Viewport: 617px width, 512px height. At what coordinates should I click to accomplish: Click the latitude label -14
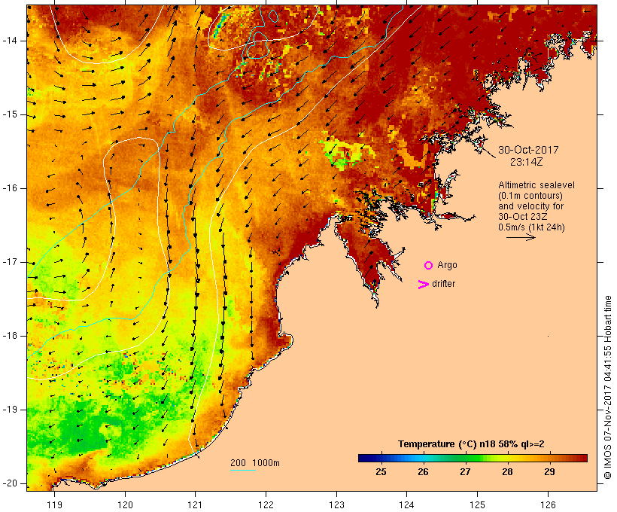(x=9, y=41)
